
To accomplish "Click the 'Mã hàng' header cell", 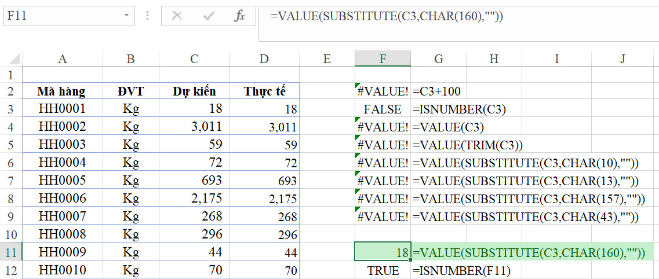I will [x=62, y=91].
